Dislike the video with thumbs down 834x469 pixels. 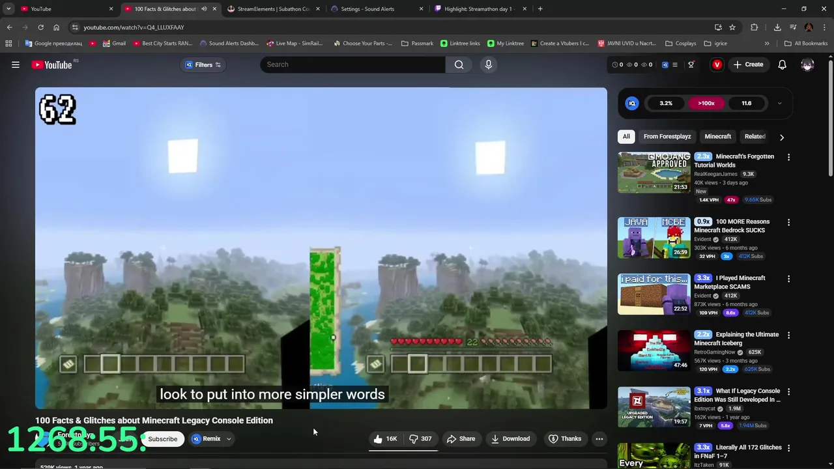click(x=420, y=439)
